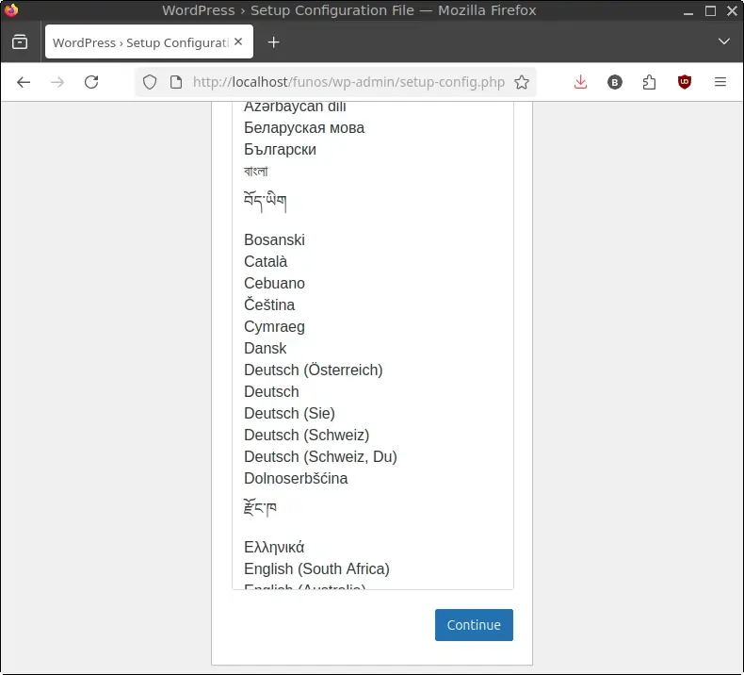The width and height of the screenshot is (744, 675).
Task: Open a new tab with plus button
Action: point(273,42)
